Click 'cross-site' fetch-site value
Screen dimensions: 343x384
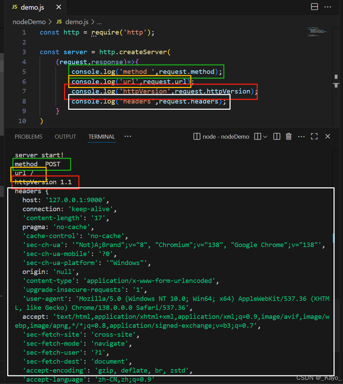tap(113, 335)
